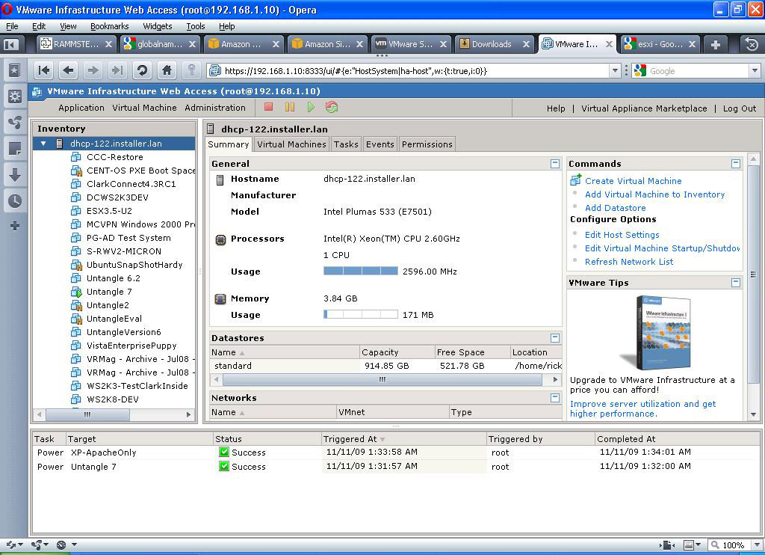Image resolution: width=765 pixels, height=555 pixels.
Task: Click Edit Host Settings link
Action: (622, 235)
